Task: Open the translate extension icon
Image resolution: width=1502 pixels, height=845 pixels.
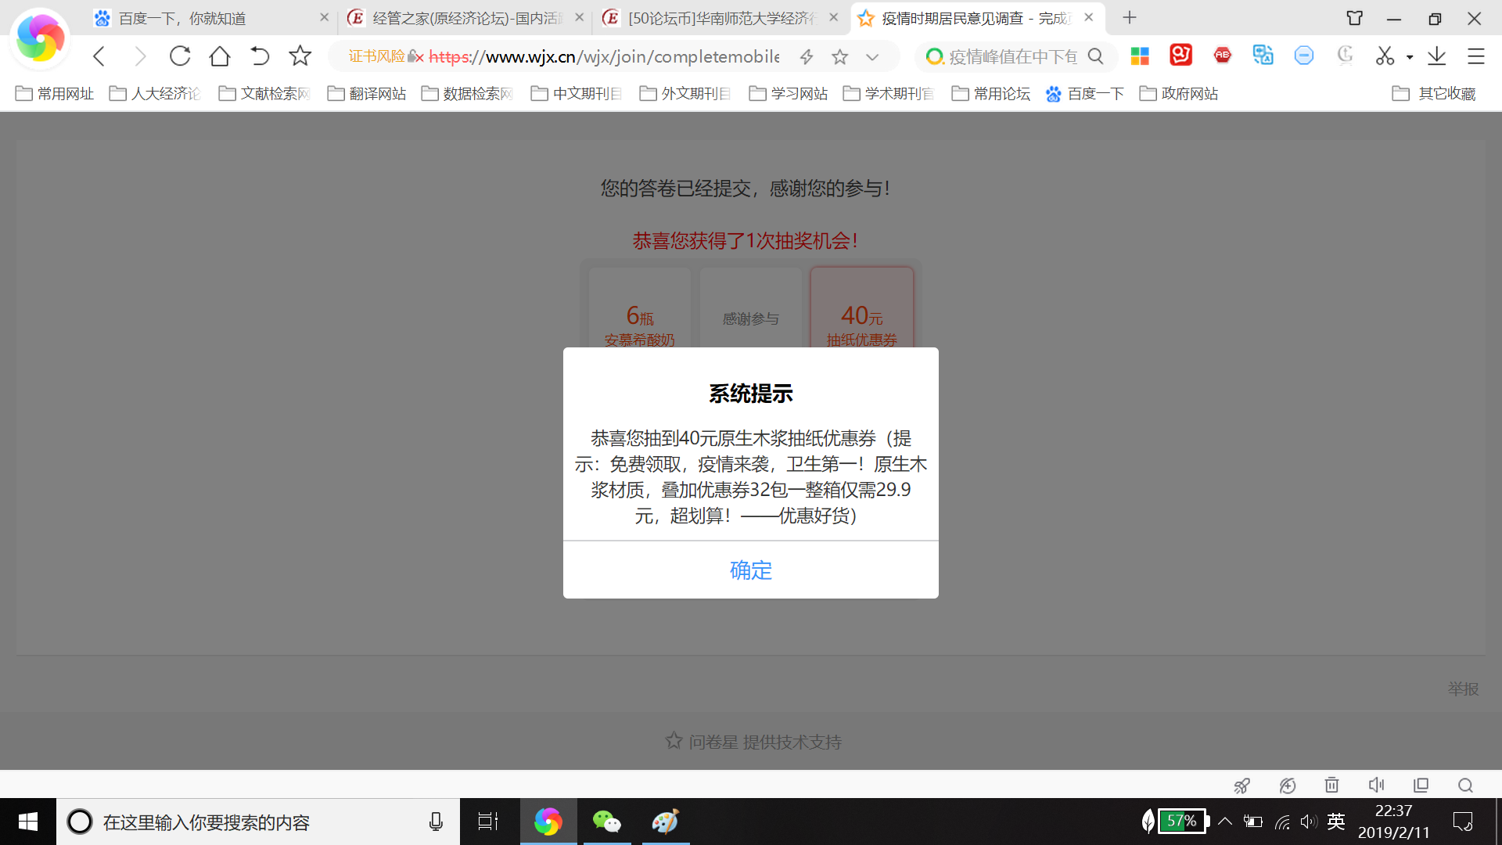Action: [1263, 56]
